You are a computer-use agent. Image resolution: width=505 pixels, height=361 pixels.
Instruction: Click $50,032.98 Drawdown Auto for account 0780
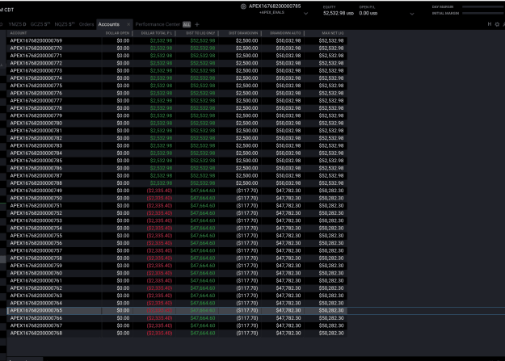pos(288,124)
